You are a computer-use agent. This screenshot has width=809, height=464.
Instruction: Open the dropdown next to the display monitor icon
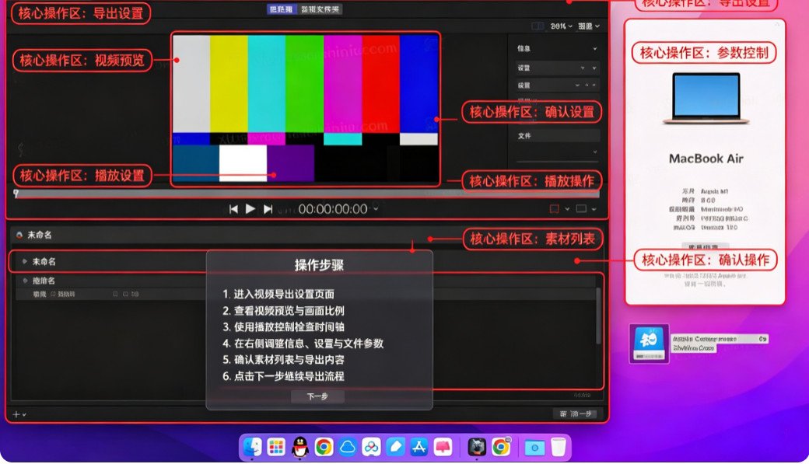tap(594, 209)
